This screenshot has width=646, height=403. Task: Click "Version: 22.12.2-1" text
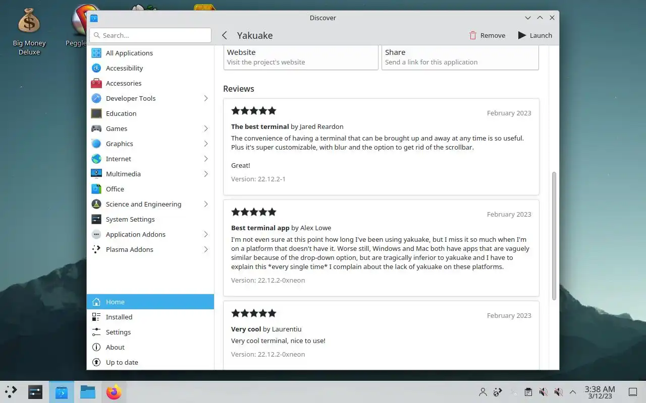tap(258, 179)
